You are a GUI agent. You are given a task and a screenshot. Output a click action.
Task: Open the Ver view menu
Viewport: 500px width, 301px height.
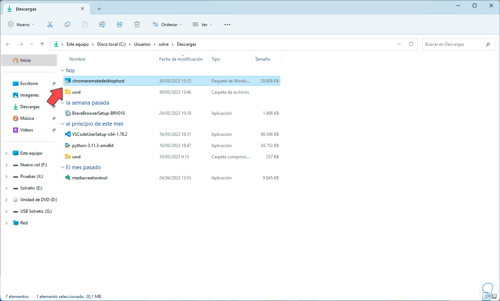[x=202, y=25]
